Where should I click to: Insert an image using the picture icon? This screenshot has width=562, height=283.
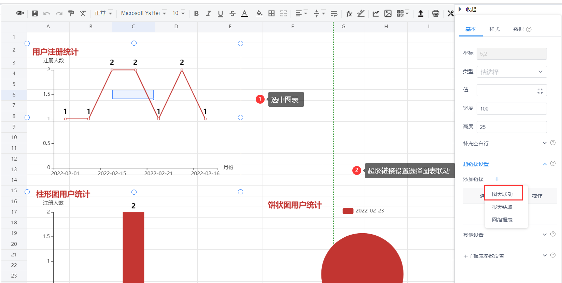388,13
